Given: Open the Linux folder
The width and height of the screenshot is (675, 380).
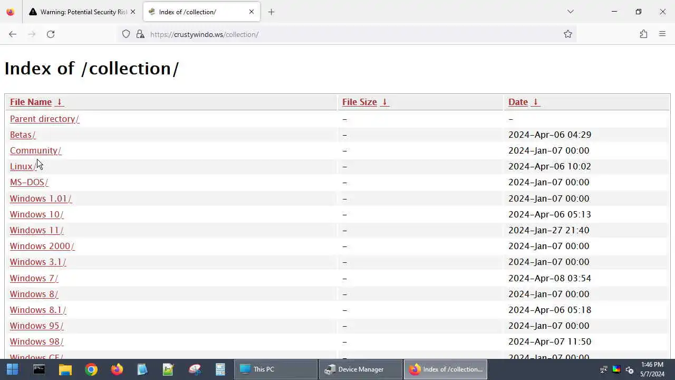Looking at the screenshot, I should pos(23,166).
